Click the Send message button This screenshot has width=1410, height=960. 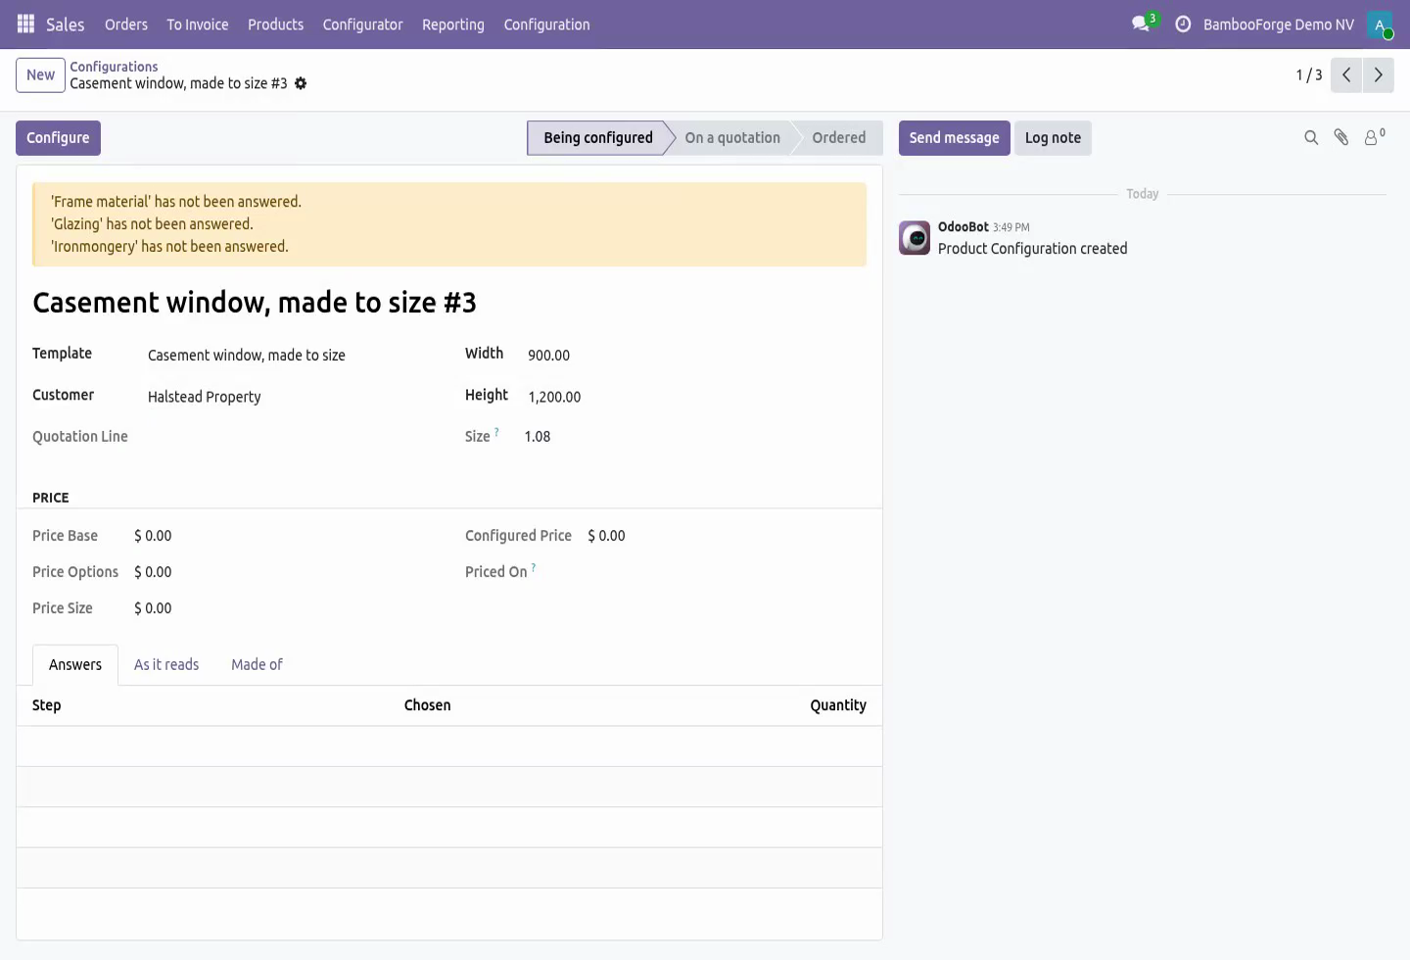(954, 138)
